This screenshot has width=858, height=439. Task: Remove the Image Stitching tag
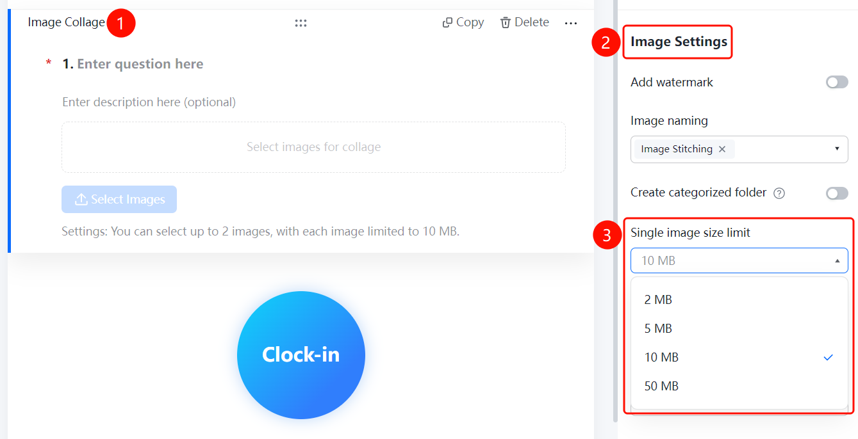click(722, 149)
